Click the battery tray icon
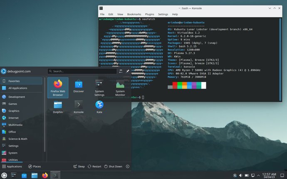287x179 pixels. point(247,175)
